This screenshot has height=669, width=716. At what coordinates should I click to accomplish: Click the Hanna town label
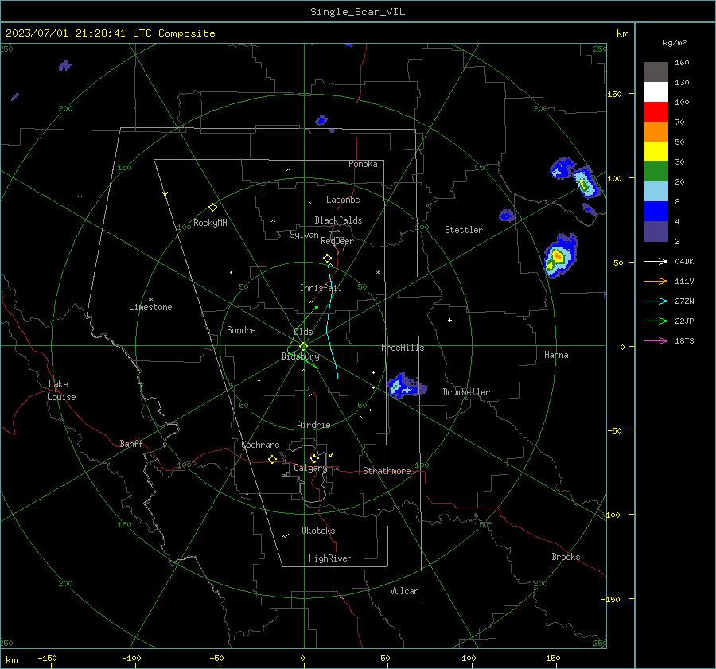556,355
